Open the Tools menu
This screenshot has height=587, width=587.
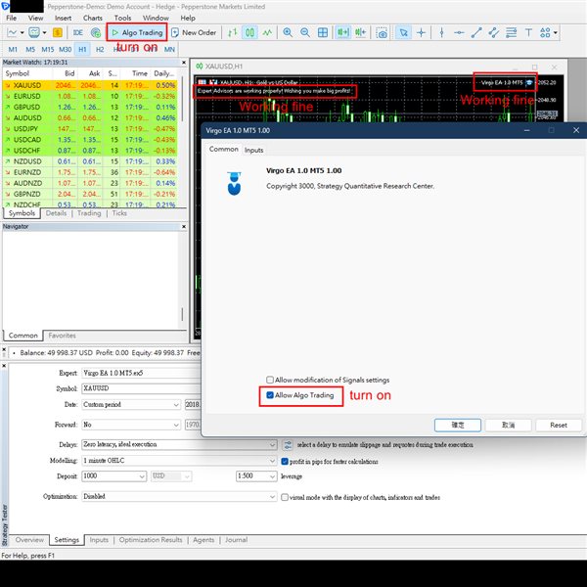point(122,18)
